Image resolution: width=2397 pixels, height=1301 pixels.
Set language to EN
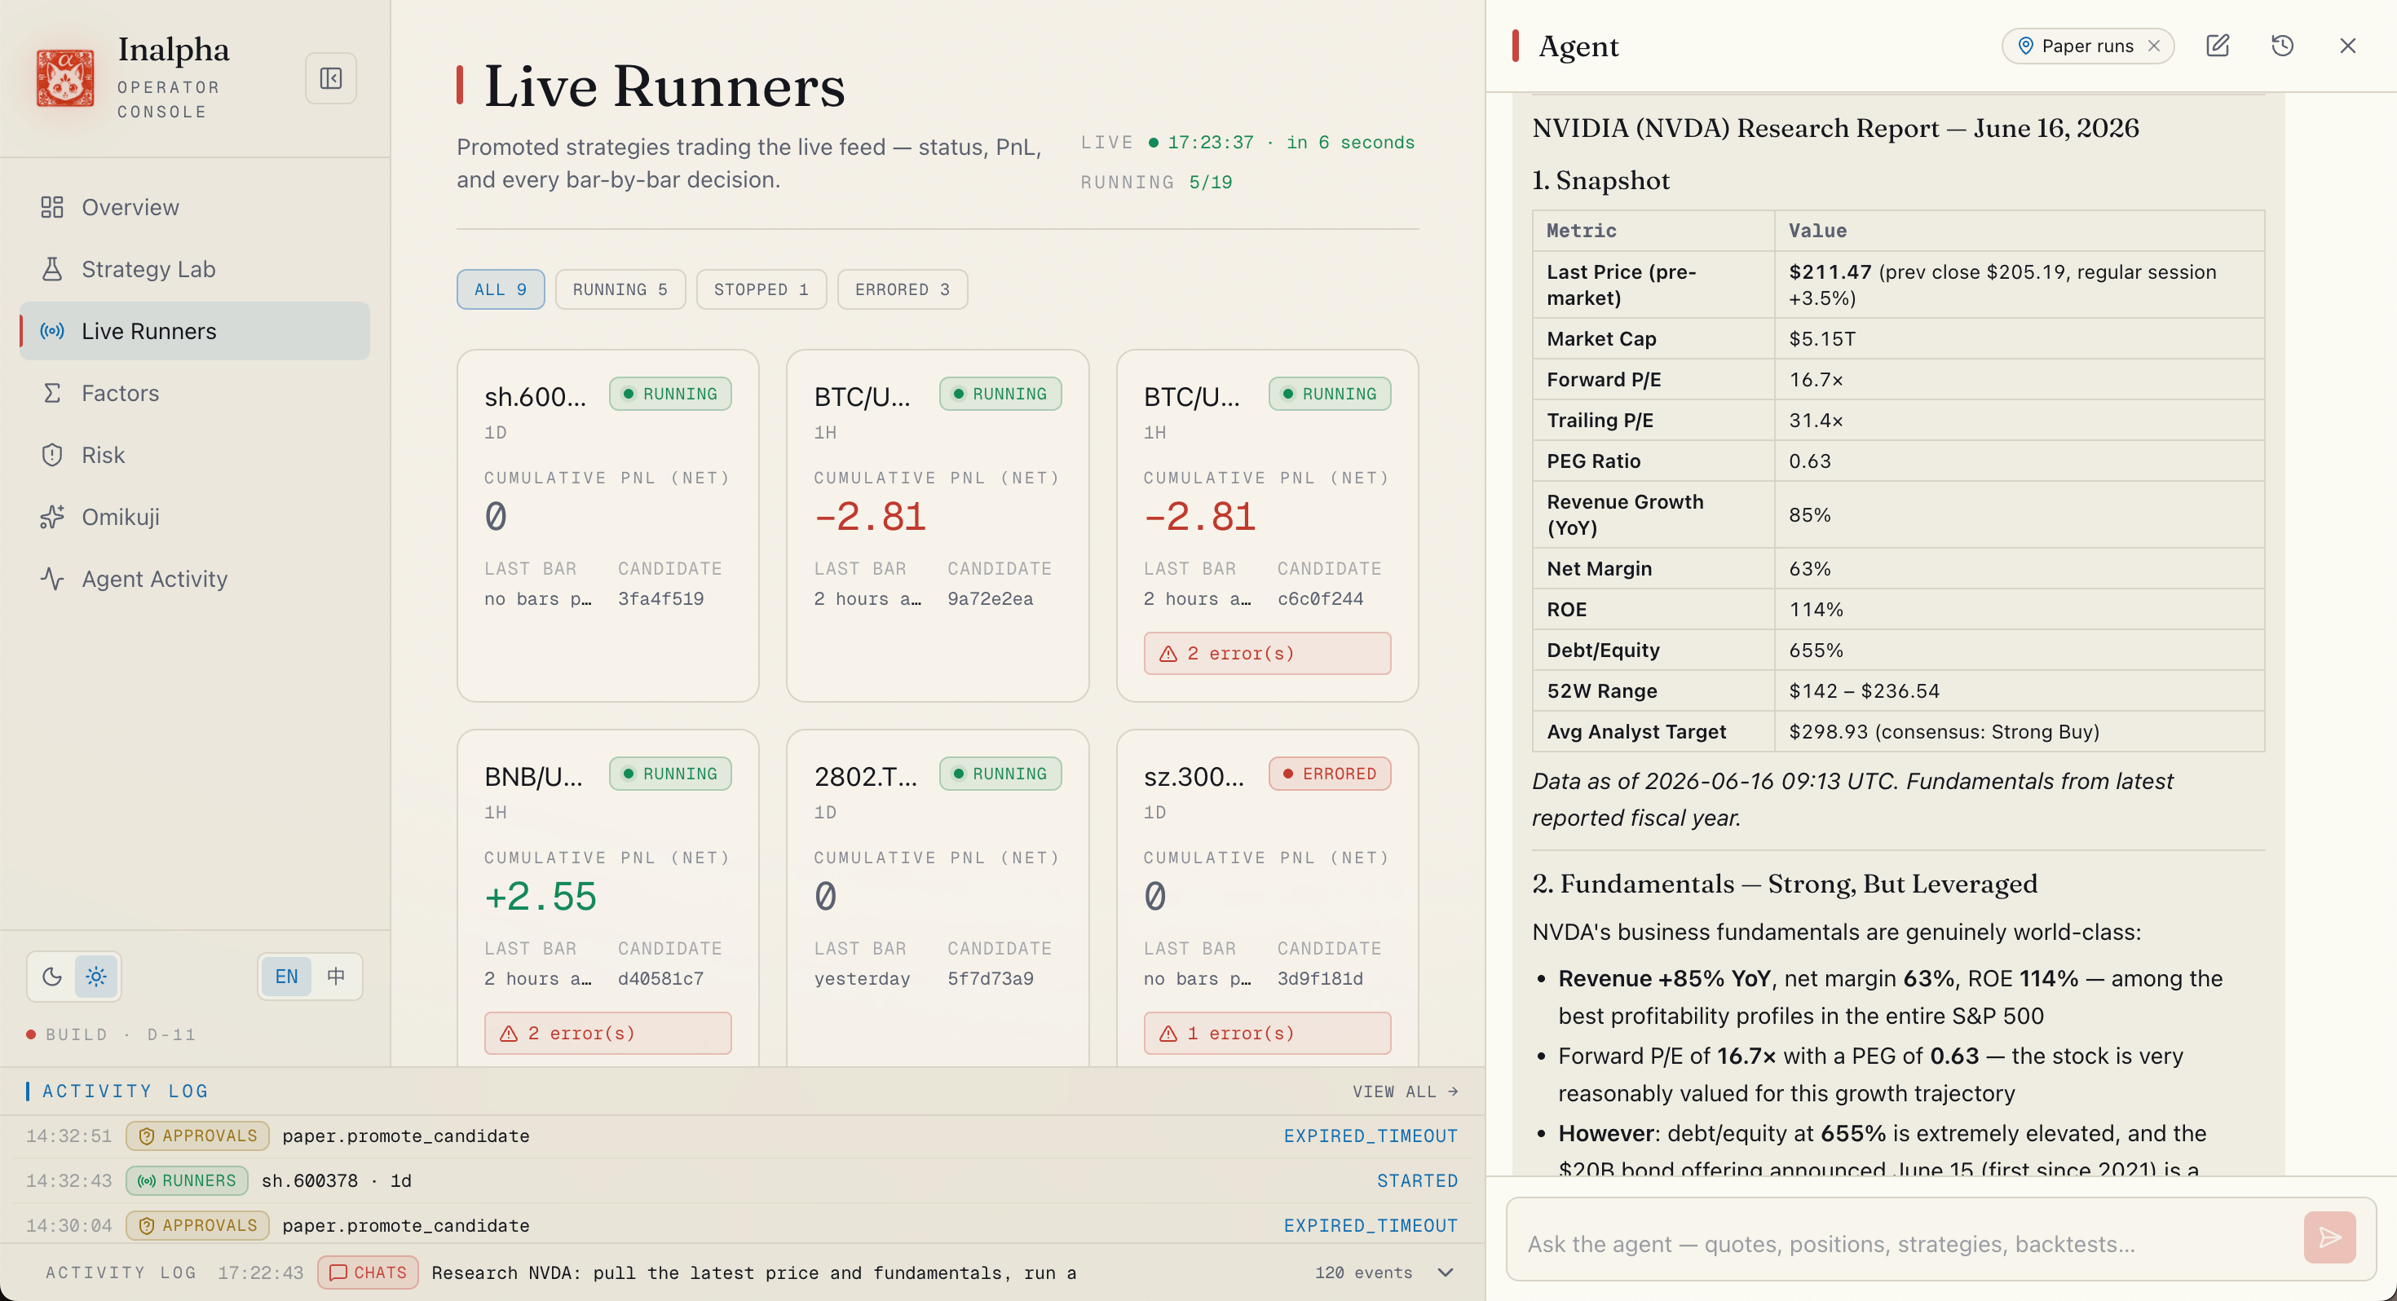(287, 977)
